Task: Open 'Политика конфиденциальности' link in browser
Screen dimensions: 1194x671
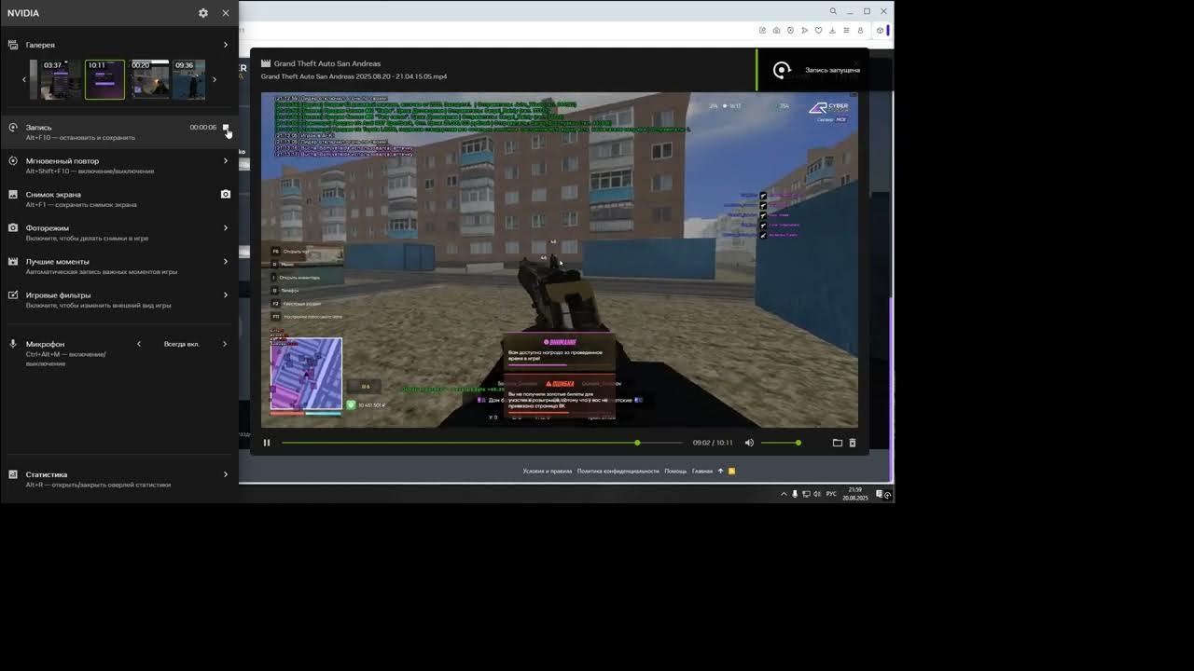Action: [x=618, y=471]
